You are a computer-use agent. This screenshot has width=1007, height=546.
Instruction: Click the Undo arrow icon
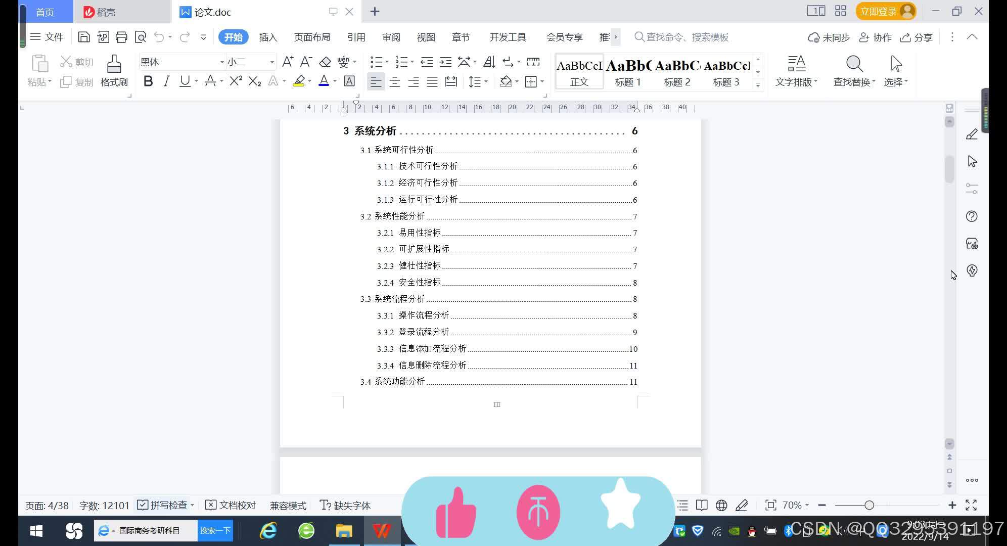159,37
